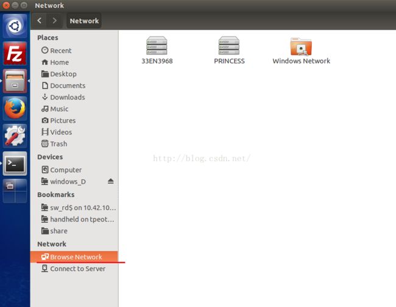
Task: Open the handheld on tpeot bookmark
Action: pos(74,219)
